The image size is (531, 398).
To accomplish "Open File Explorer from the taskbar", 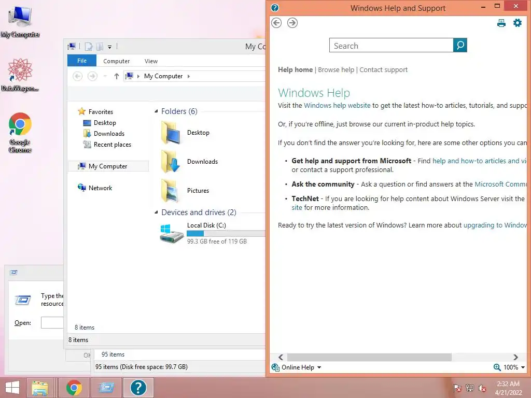I will tap(40, 388).
